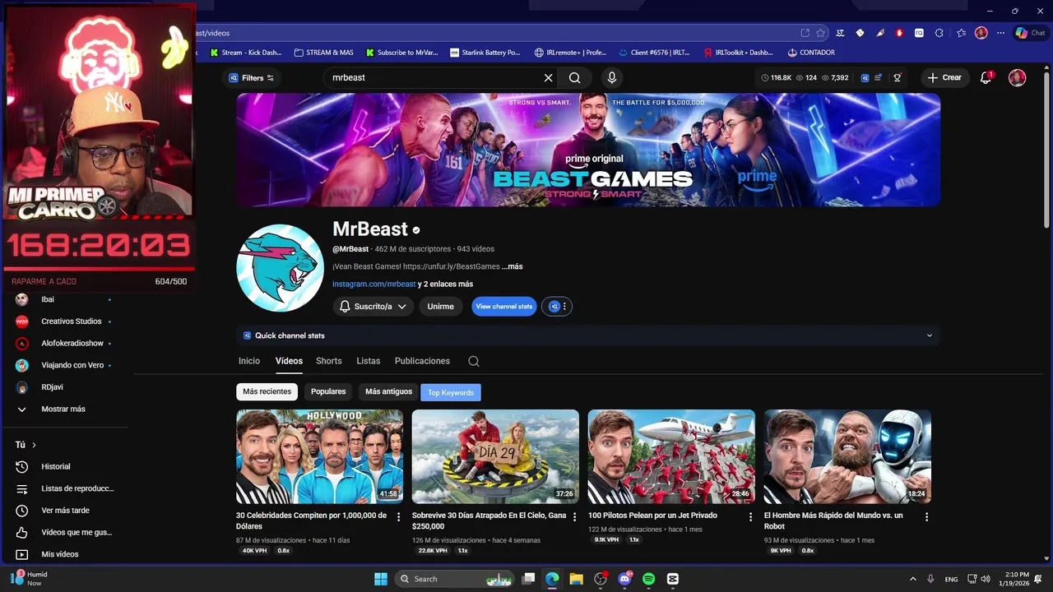
Task: Click View channel stats button
Action: (x=504, y=306)
